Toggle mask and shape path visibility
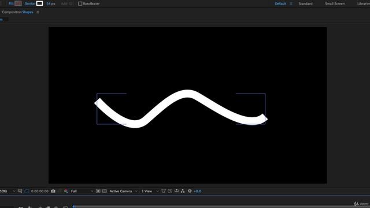 27,191
